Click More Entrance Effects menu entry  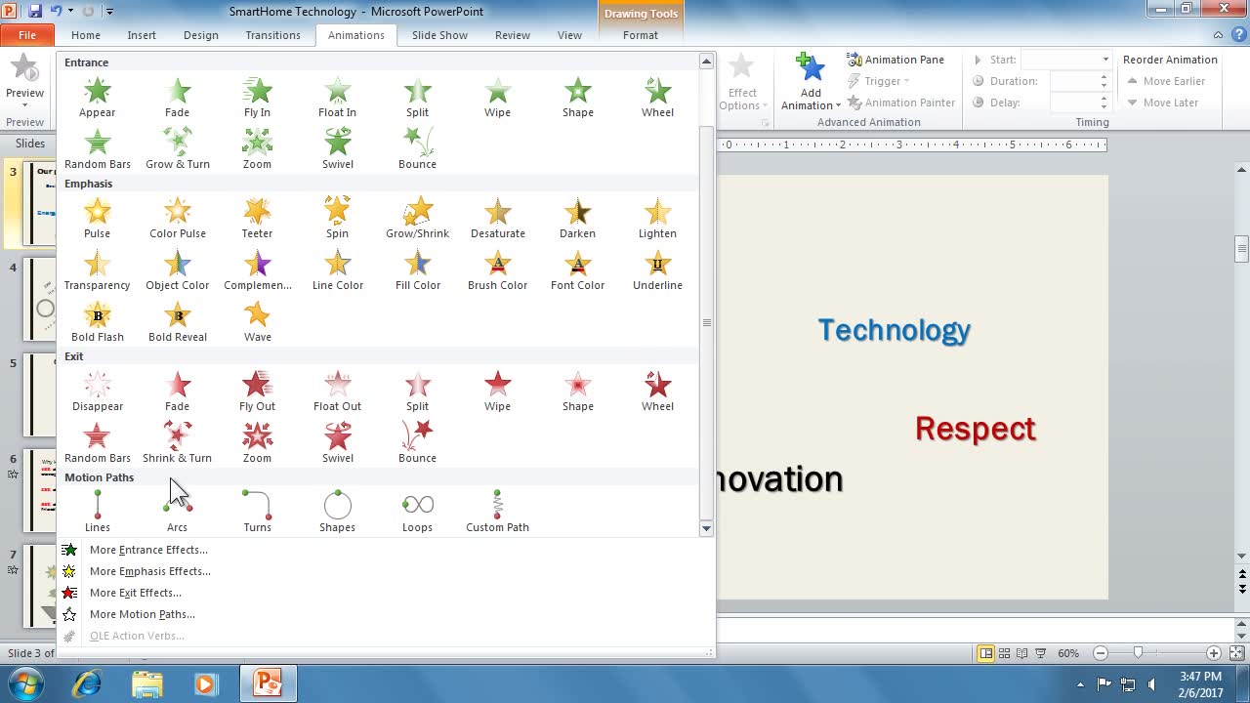pyautogui.click(x=148, y=550)
